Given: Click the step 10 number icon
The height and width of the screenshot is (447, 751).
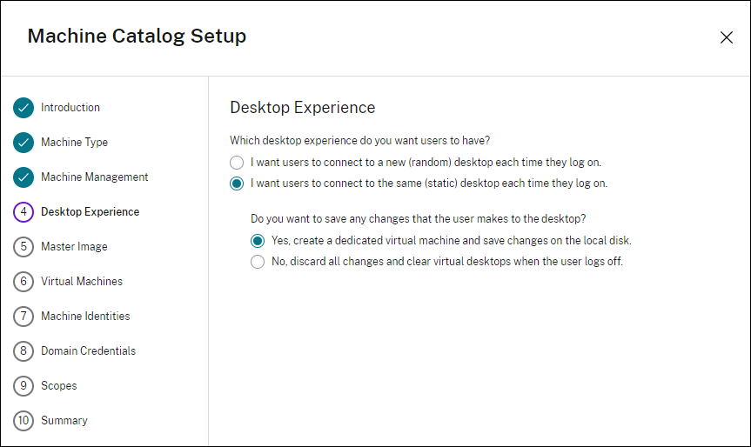Looking at the screenshot, I should coord(23,421).
